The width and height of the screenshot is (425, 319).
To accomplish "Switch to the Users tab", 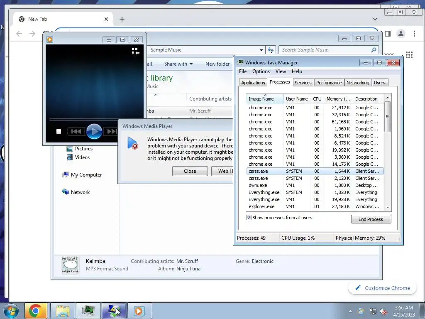I will (x=379, y=83).
